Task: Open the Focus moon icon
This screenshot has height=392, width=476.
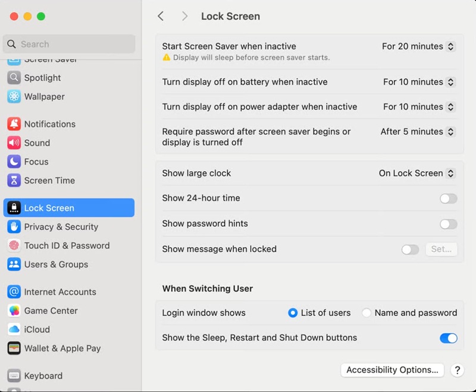Action: pyautogui.click(x=14, y=162)
